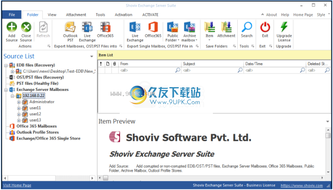Collapse the EDB files (Recovery) node
333x190 pixels.
tap(6, 65)
